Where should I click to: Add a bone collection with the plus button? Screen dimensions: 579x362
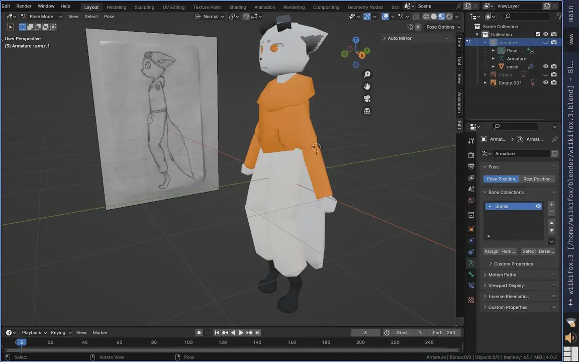(551, 204)
